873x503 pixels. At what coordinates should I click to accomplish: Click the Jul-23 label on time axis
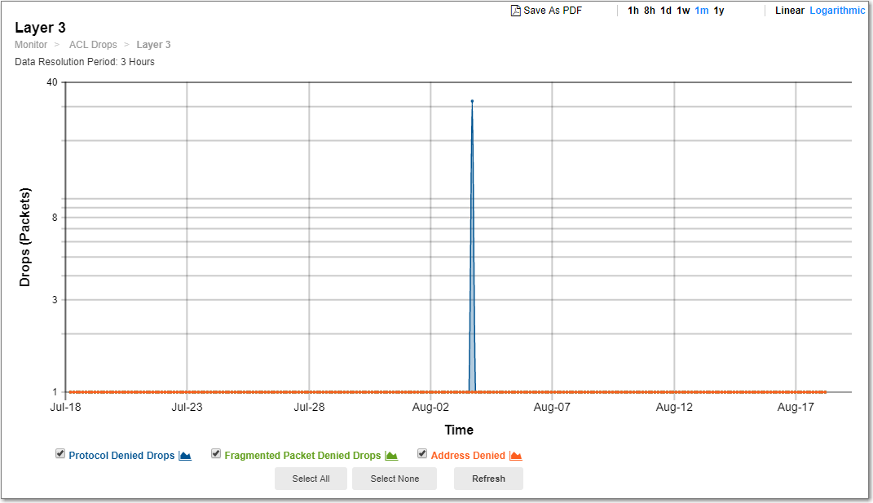(187, 407)
